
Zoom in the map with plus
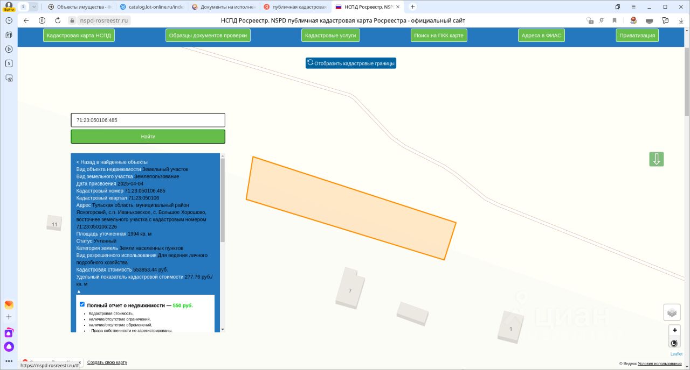pos(674,330)
